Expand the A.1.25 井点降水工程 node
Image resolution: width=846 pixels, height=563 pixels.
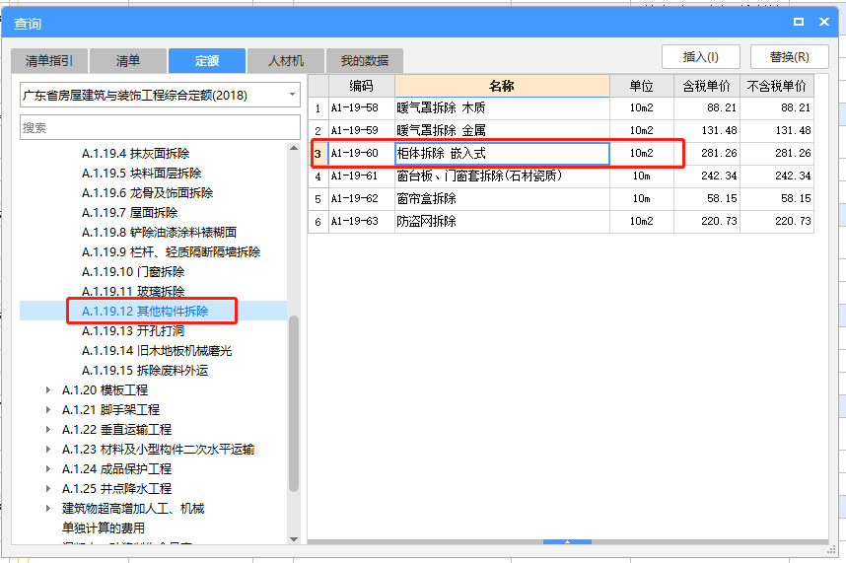[x=48, y=489]
